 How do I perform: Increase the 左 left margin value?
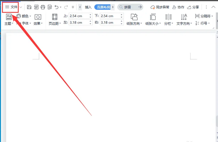pyautogui.click(x=91, y=21)
